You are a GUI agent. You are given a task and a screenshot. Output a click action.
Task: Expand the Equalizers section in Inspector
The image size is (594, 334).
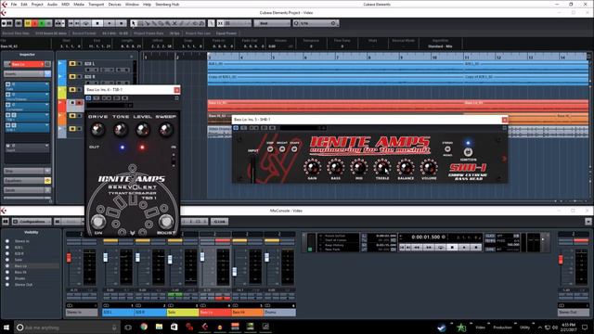click(27, 181)
